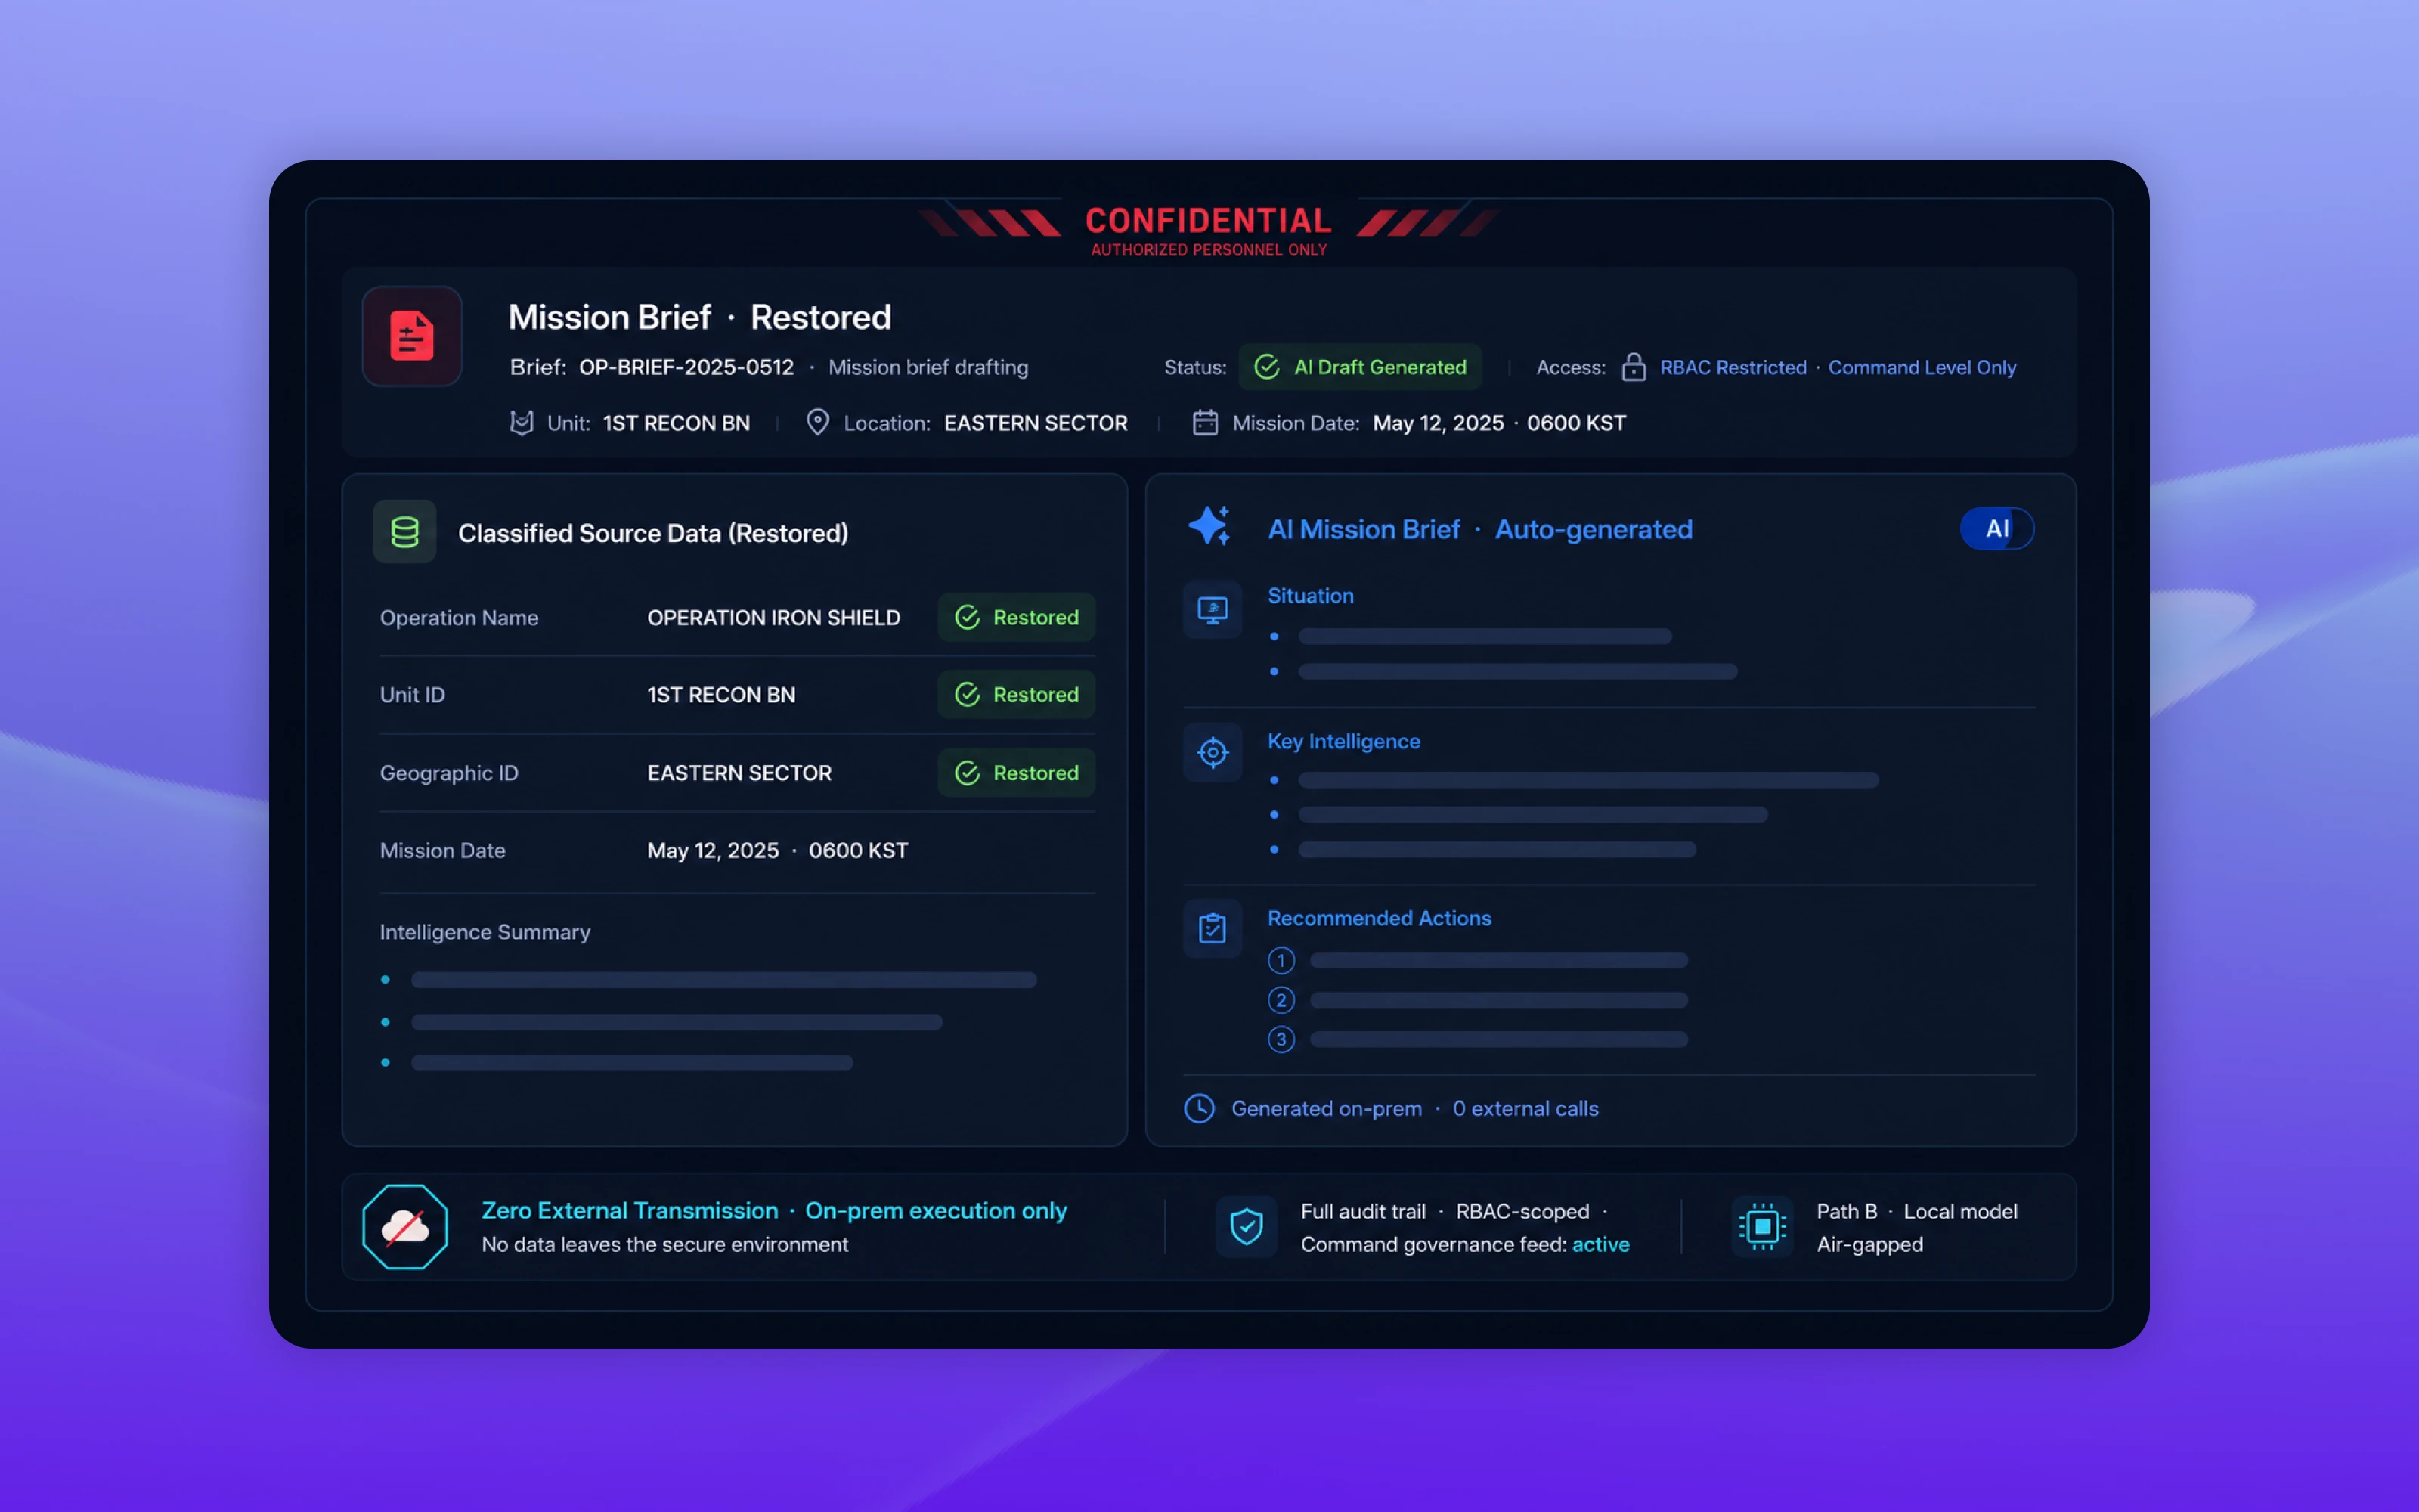This screenshot has height=1512, width=2419.
Task: Click the Generated on-prem text
Action: tap(1327, 1109)
